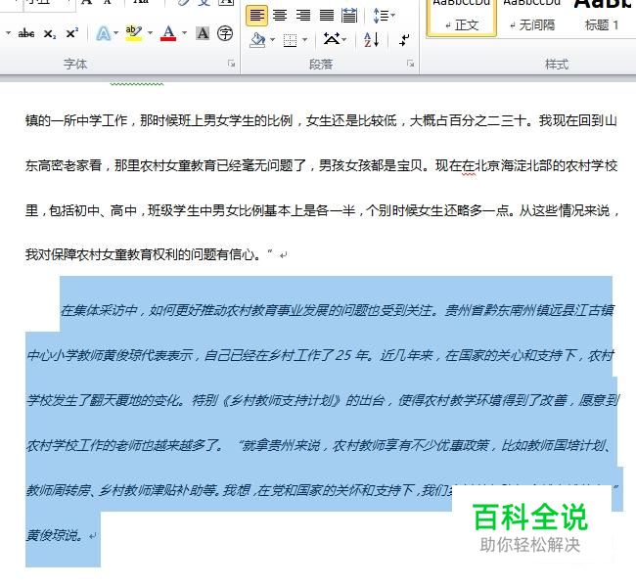The width and height of the screenshot is (636, 587).
Task: Toggle character shading (gray A icon)
Action: pos(203,33)
